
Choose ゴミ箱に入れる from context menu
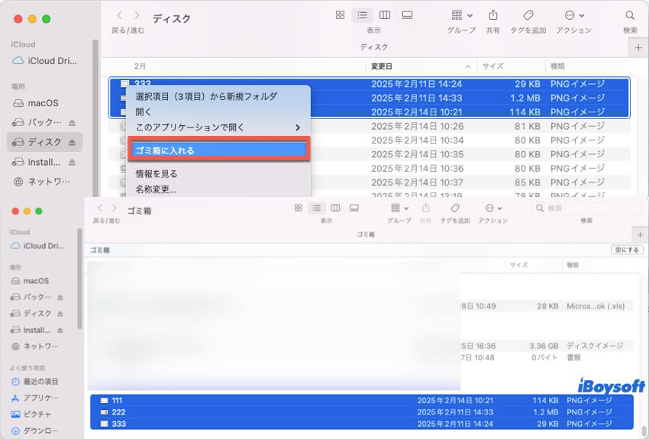click(219, 150)
